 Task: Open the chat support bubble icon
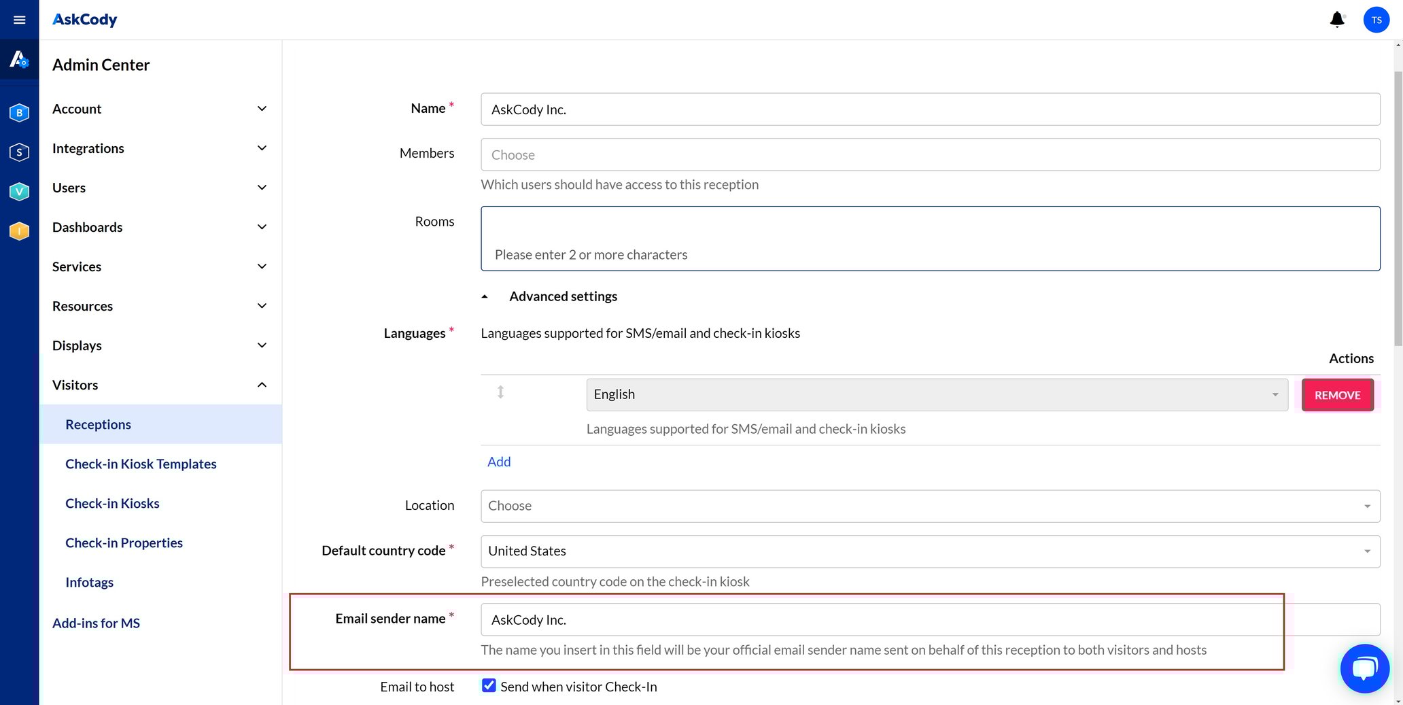click(x=1365, y=668)
